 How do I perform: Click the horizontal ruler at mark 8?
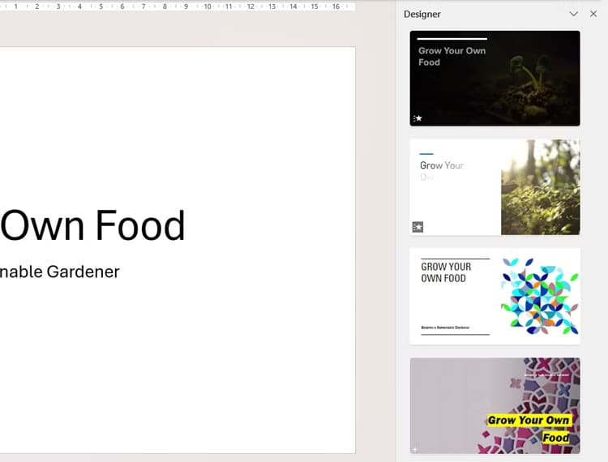165,6
